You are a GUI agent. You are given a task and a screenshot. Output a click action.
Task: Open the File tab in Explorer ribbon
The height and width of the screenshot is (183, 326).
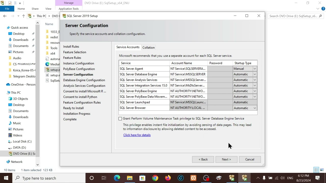pyautogui.click(x=7, y=9)
